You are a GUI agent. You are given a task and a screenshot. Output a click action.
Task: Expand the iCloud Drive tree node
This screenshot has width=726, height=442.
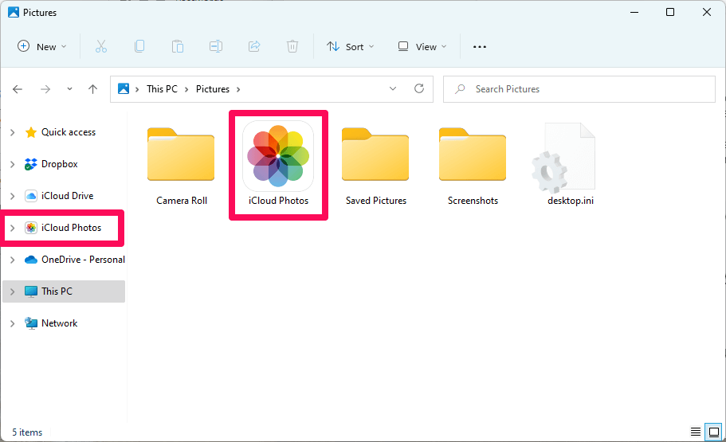point(13,196)
